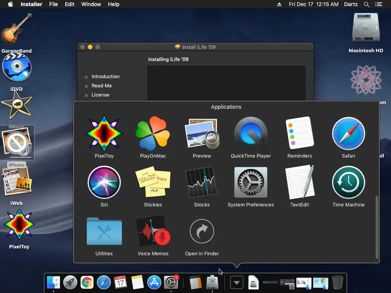Open the Installer menu

point(31,4)
